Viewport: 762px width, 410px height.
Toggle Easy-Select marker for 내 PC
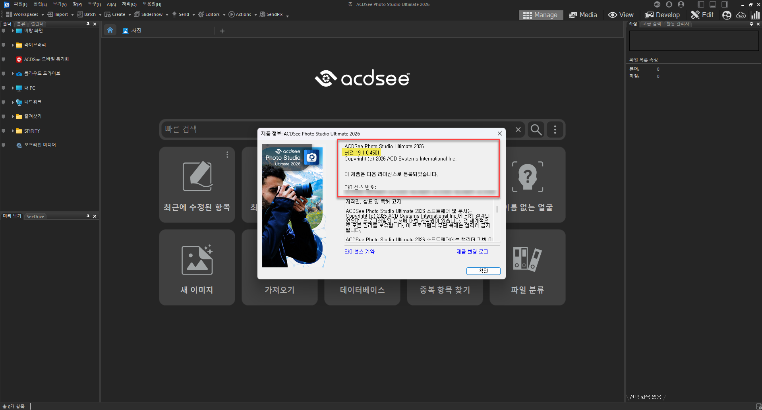(x=4, y=88)
